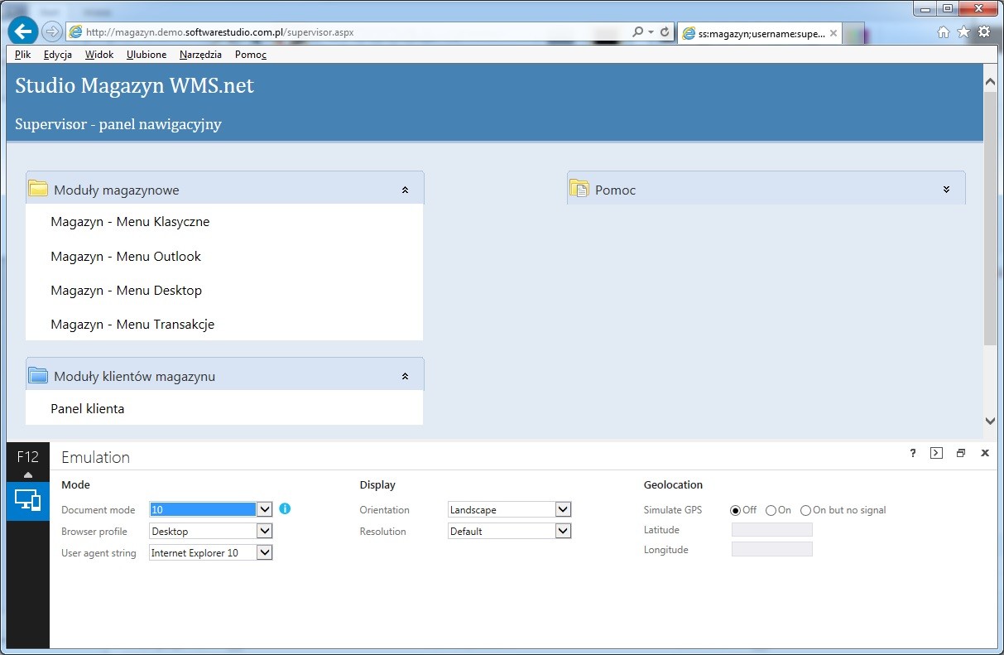The height and width of the screenshot is (655, 1004).
Task: Open the Widok menu
Action: pos(99,55)
